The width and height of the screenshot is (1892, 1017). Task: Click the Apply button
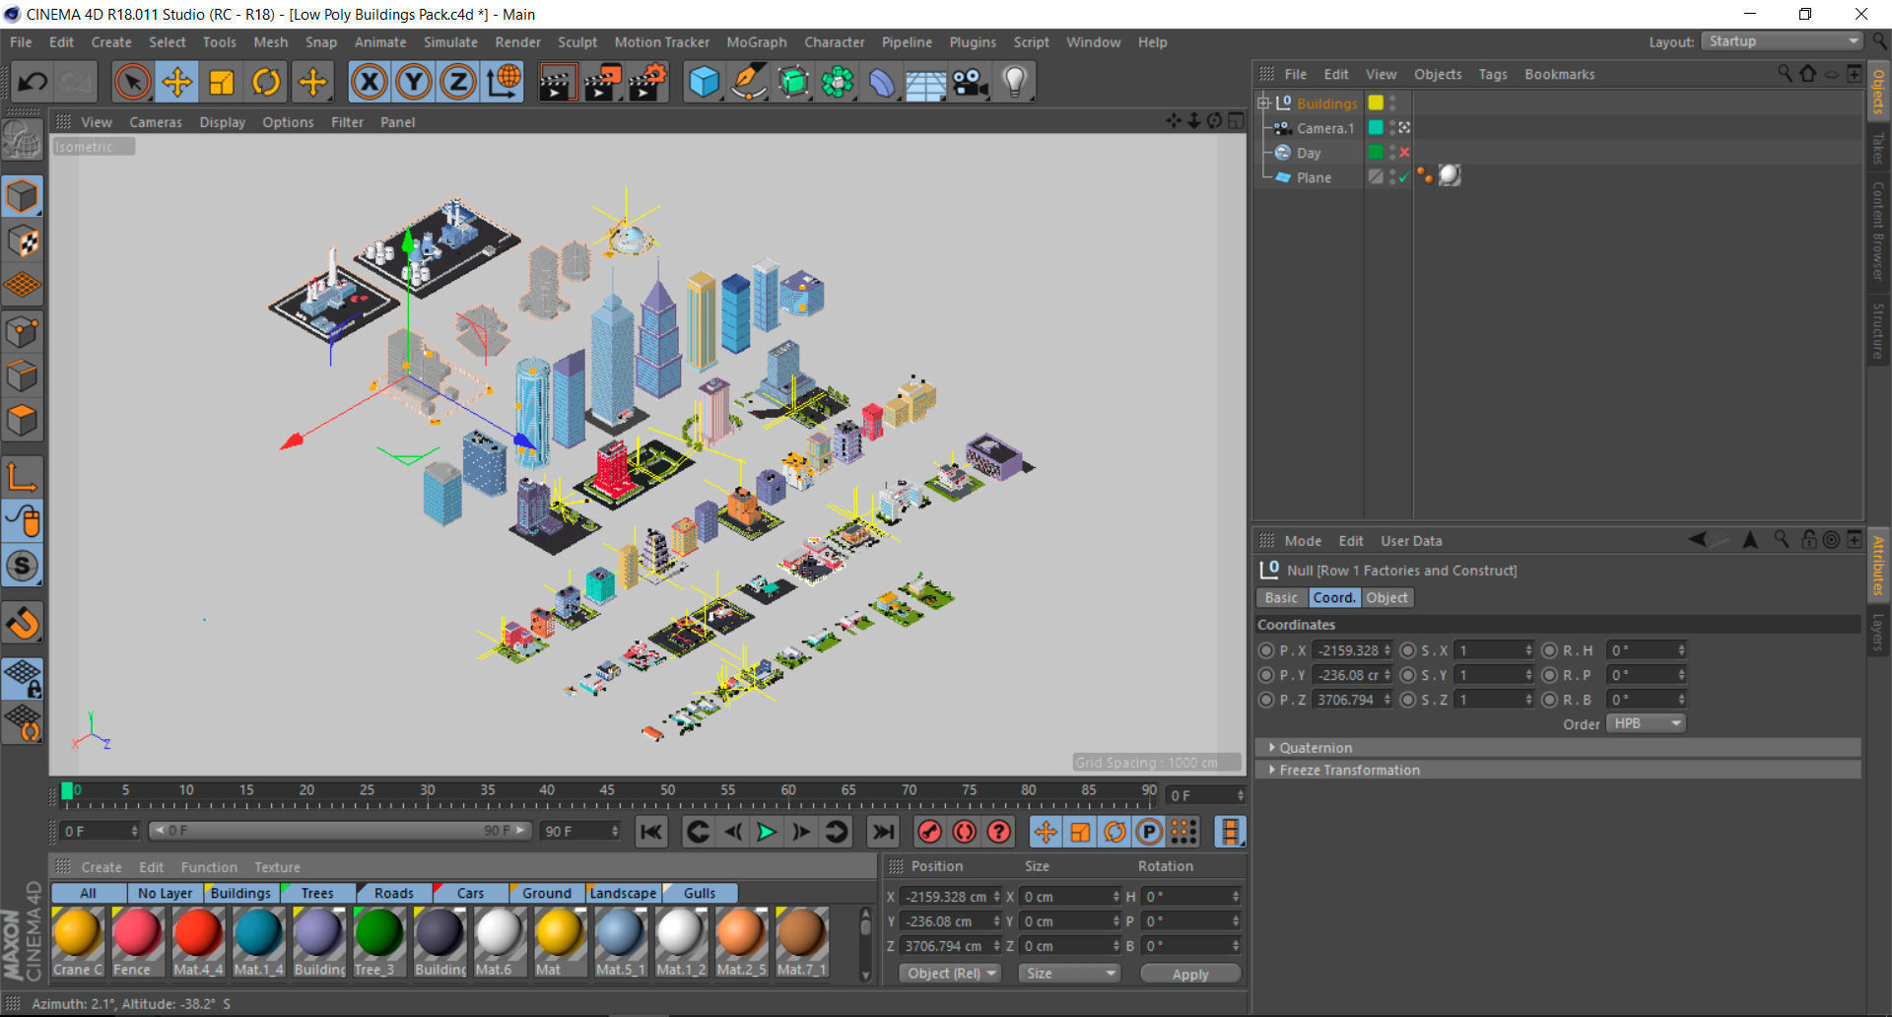coord(1190,974)
